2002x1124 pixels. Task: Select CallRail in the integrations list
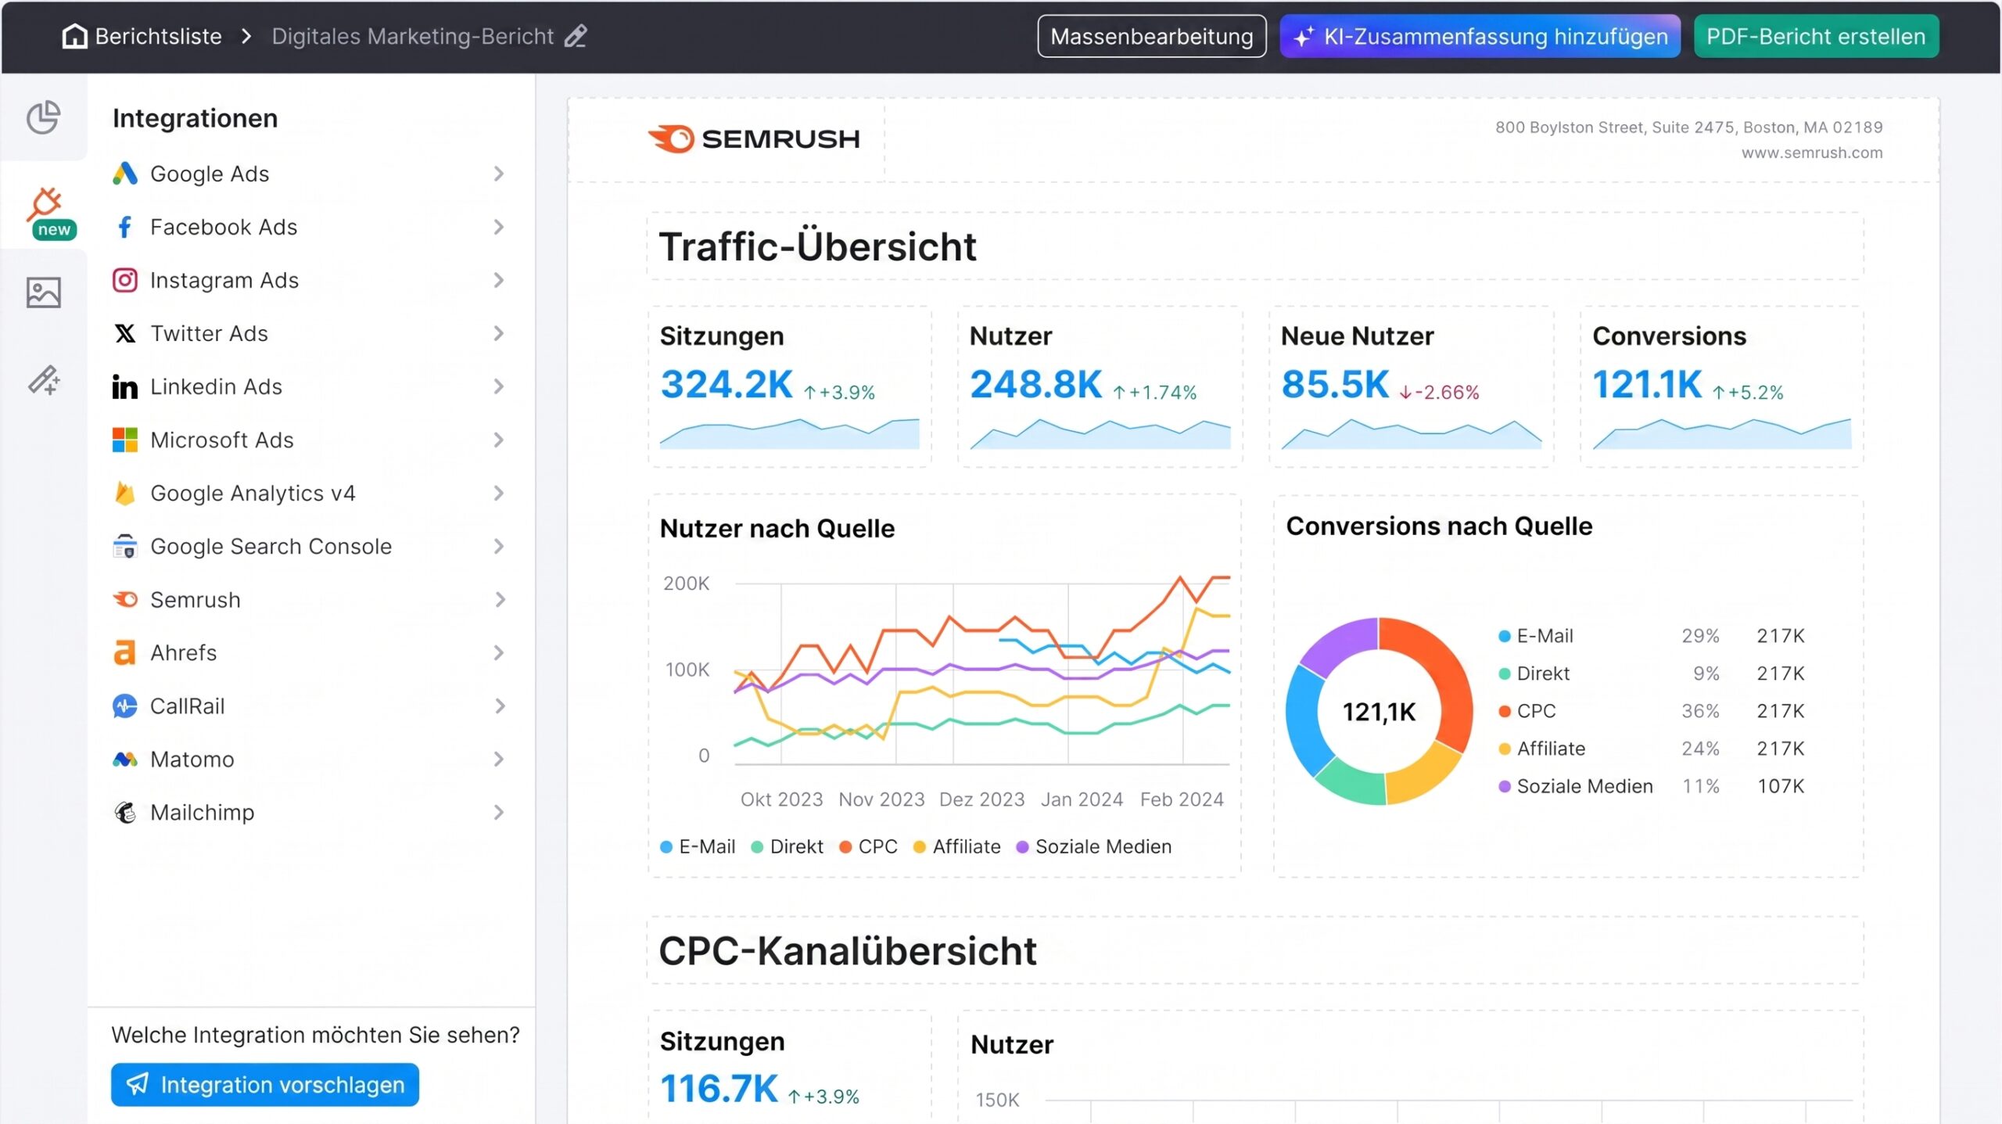(x=310, y=706)
